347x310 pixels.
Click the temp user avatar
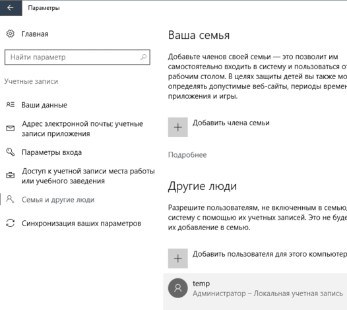click(178, 288)
